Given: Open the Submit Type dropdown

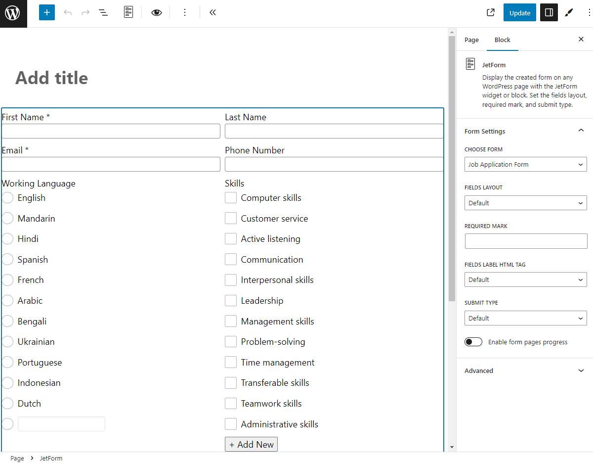Looking at the screenshot, I should pyautogui.click(x=525, y=319).
